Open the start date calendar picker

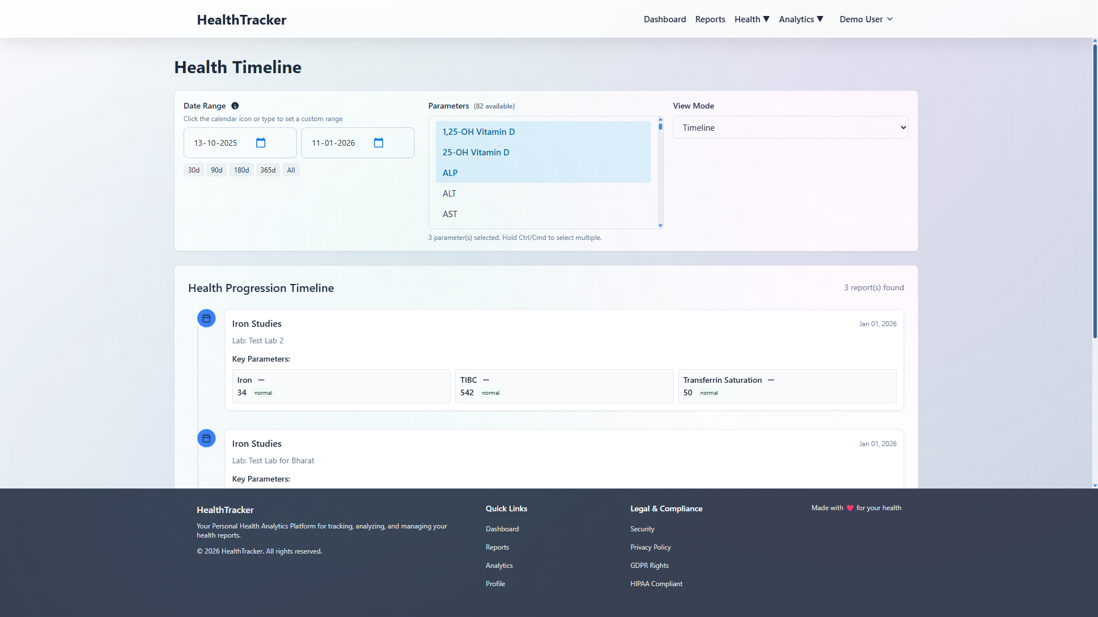pos(260,143)
